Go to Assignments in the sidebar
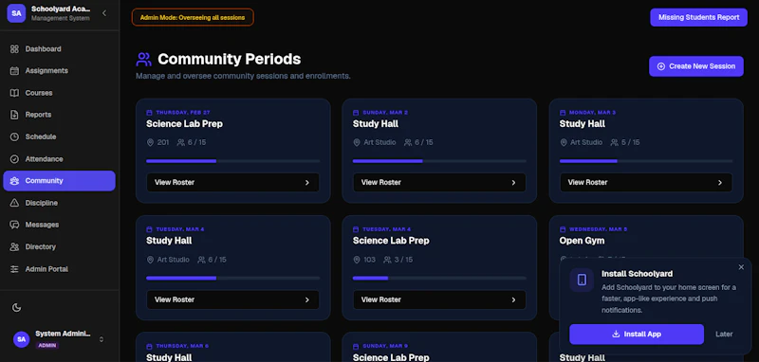This screenshot has height=362, width=759. tap(59, 70)
